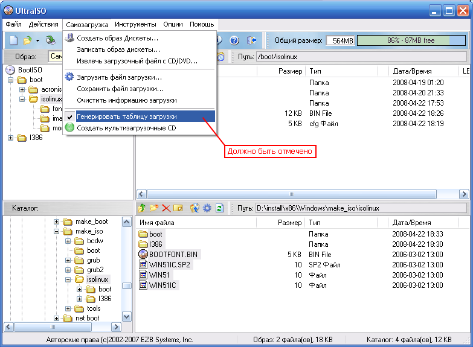
Task: Close the Самозагрузка menu
Action: pyautogui.click(x=87, y=24)
